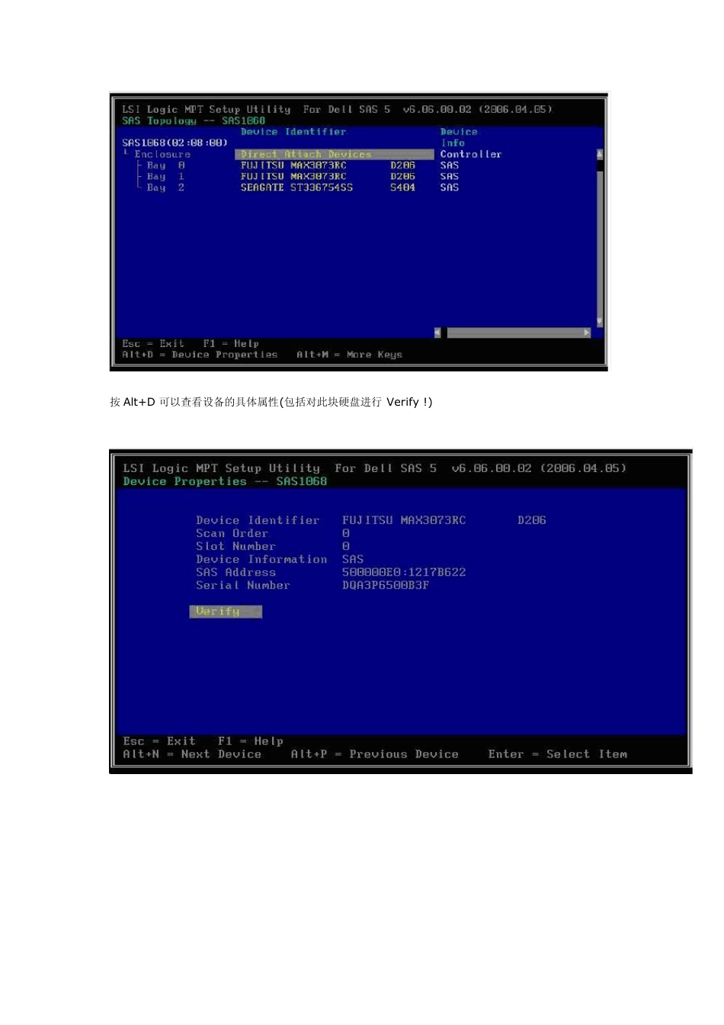The image size is (724, 1025).
Task: Click F1 = Help in SAS Topology screen
Action: 231,344
